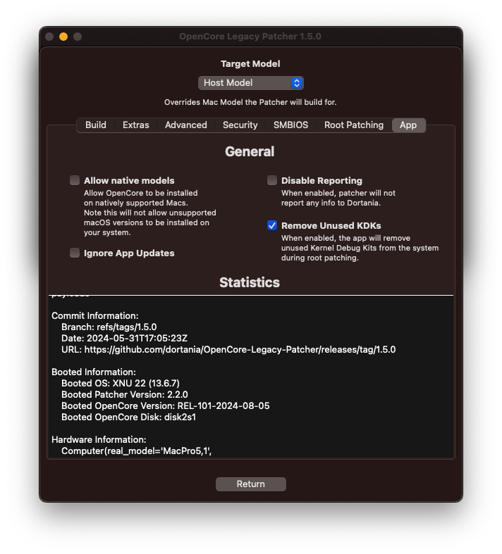
Task: Click the yellow minimize window button
Action: [x=63, y=37]
